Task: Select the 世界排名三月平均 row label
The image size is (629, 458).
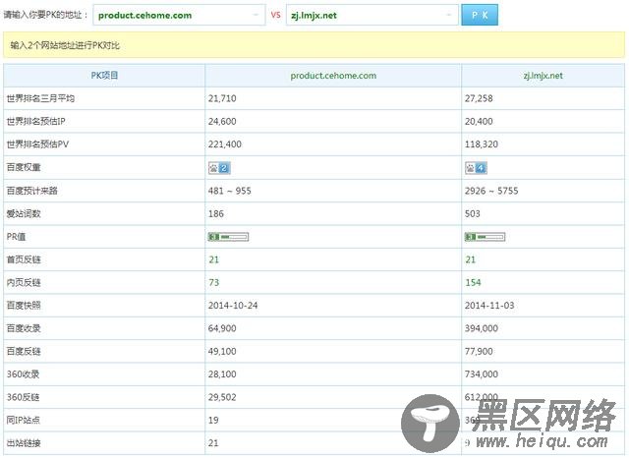Action: pos(40,98)
